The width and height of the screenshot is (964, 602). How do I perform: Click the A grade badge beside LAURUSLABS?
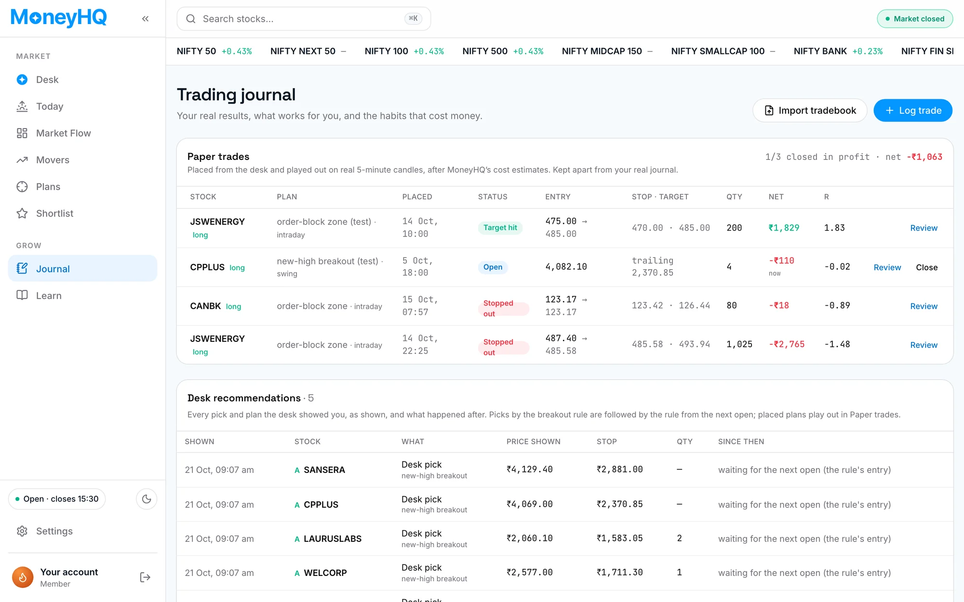coord(297,539)
